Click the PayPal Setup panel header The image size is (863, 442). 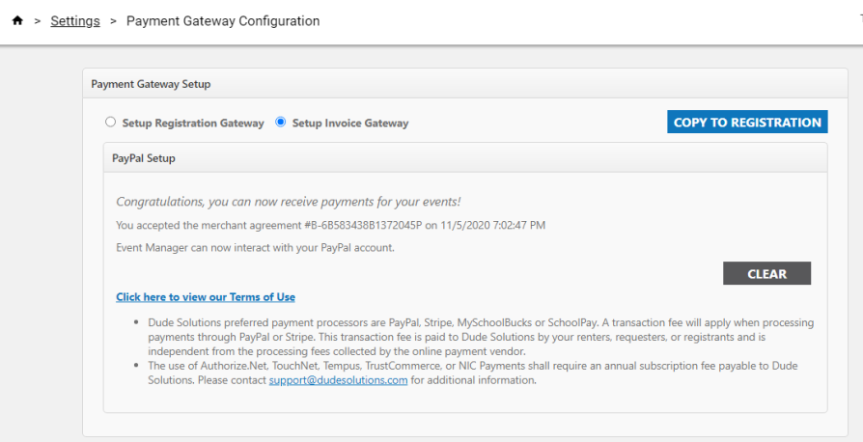pyautogui.click(x=465, y=158)
